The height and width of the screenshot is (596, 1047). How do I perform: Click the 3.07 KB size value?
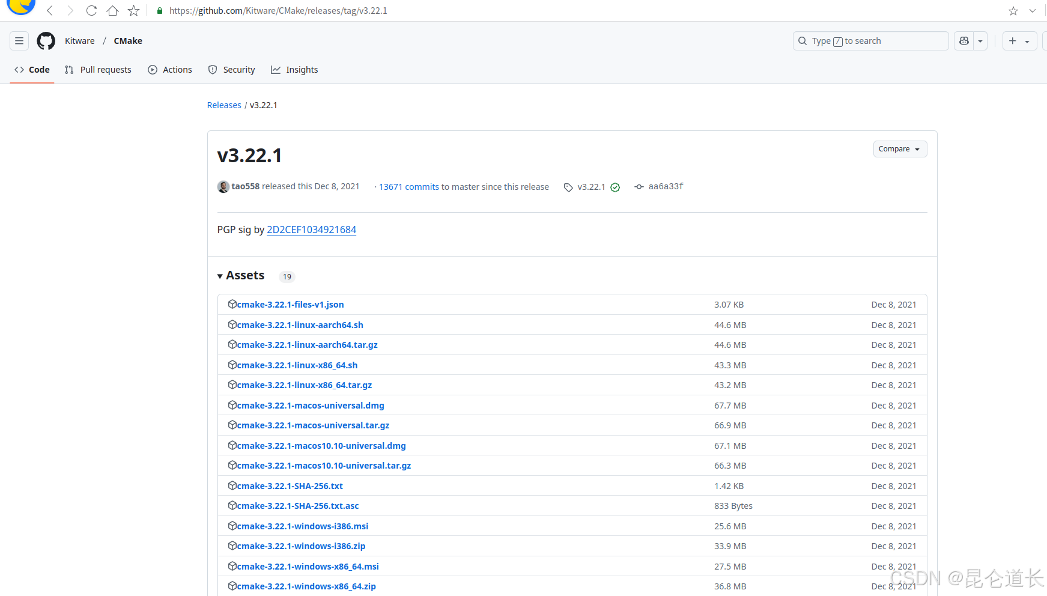coord(729,305)
